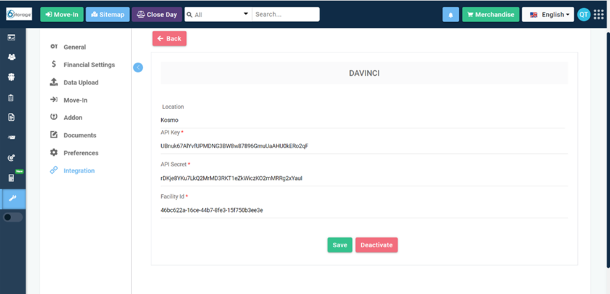Viewport: 610px width, 294px height.
Task: Open the Sitemap
Action: tap(108, 15)
